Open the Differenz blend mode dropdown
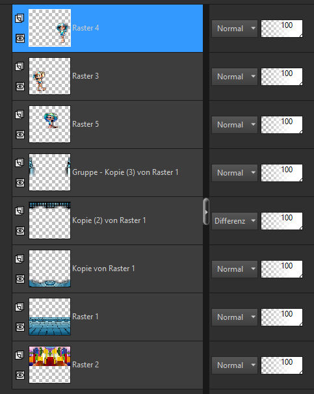This screenshot has height=394, width=314. [x=235, y=221]
